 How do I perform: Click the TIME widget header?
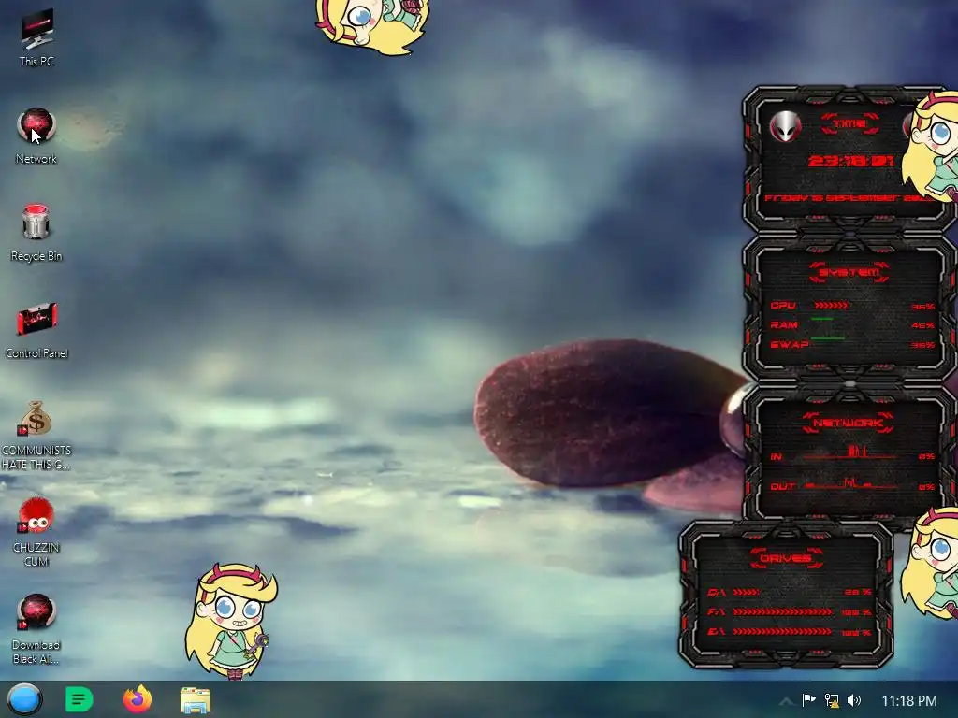pos(849,124)
